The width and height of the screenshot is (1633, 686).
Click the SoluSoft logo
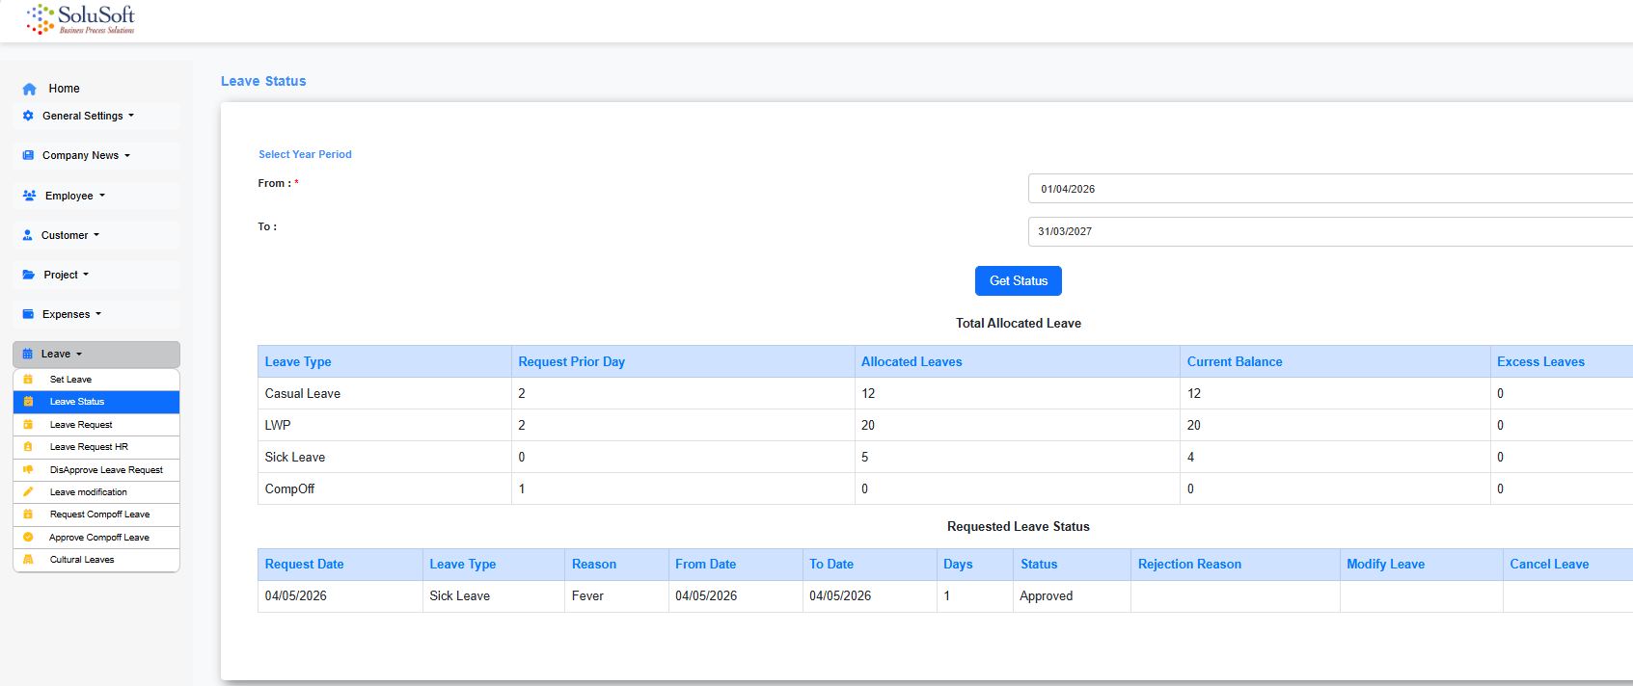(x=81, y=19)
